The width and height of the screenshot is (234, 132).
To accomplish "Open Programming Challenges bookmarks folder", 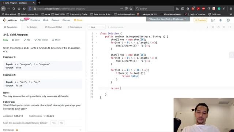I will click(x=78, y=14).
